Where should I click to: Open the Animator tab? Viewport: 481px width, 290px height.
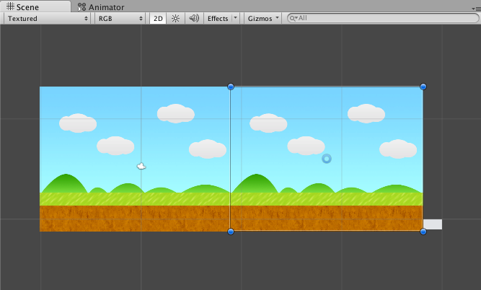tap(101, 6)
